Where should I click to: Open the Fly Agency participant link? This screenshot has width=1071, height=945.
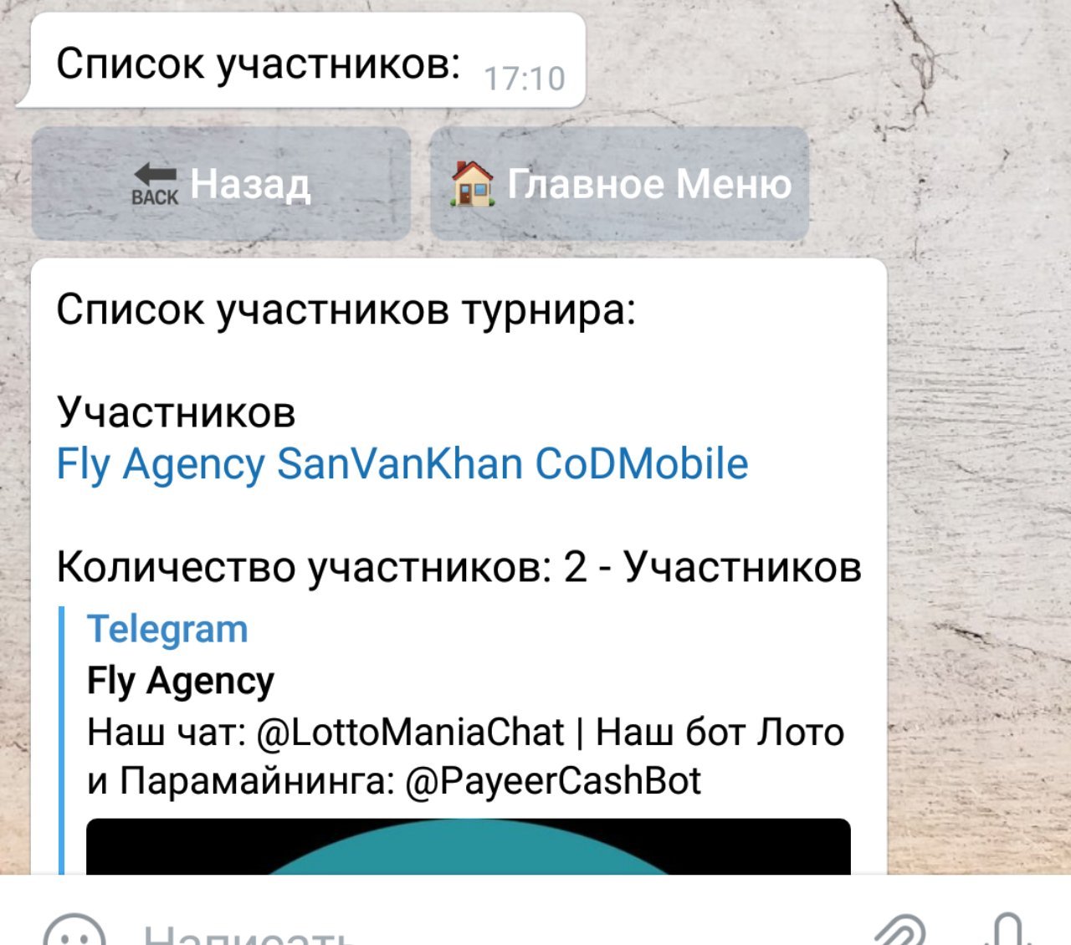pos(161,464)
